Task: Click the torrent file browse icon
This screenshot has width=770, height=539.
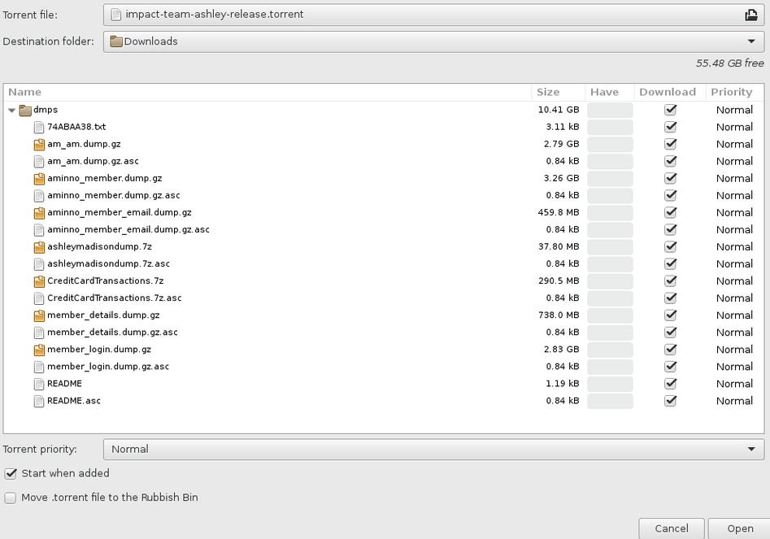Action: [x=750, y=15]
